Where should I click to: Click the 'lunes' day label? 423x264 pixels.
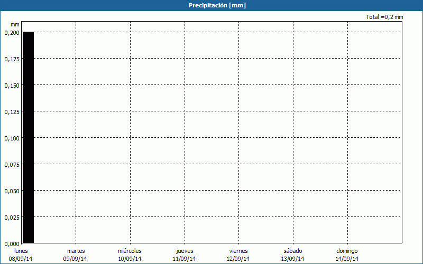(x=21, y=251)
